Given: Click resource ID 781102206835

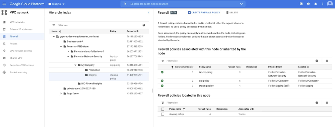Looking at the screenshot, I should 135,37.
